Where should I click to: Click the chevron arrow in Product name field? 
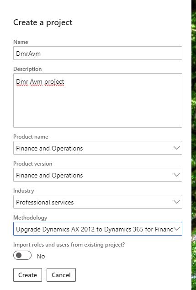pyautogui.click(x=177, y=148)
